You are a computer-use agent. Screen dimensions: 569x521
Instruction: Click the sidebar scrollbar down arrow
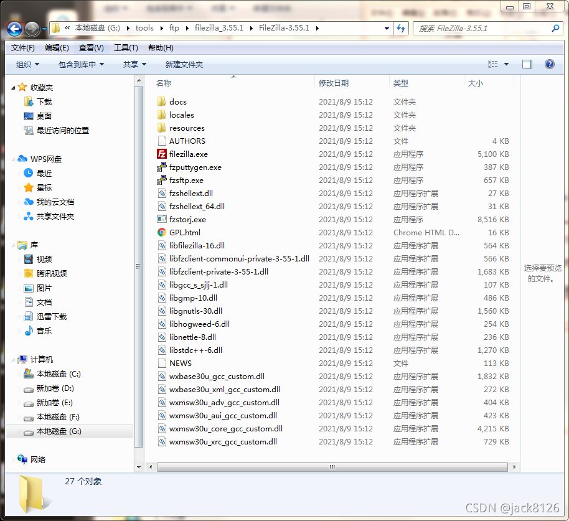coord(139,467)
